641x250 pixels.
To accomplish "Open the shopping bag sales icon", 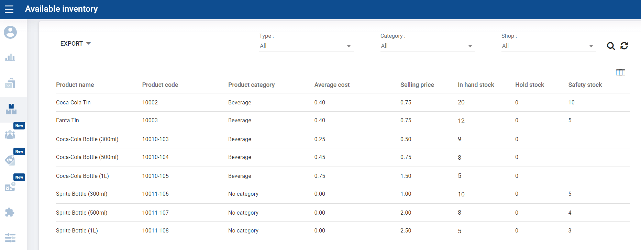I will 10,83.
